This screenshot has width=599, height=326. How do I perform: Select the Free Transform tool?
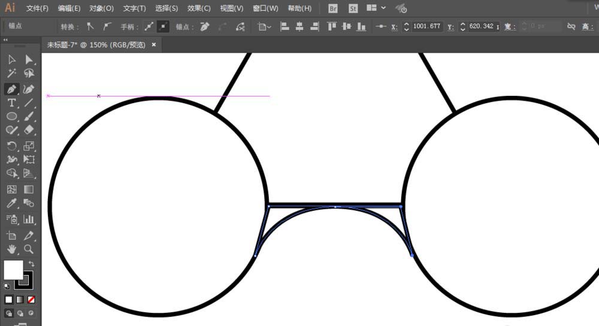pos(29,159)
